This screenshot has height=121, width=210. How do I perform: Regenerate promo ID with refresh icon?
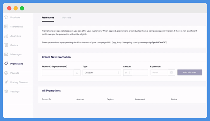(77, 73)
